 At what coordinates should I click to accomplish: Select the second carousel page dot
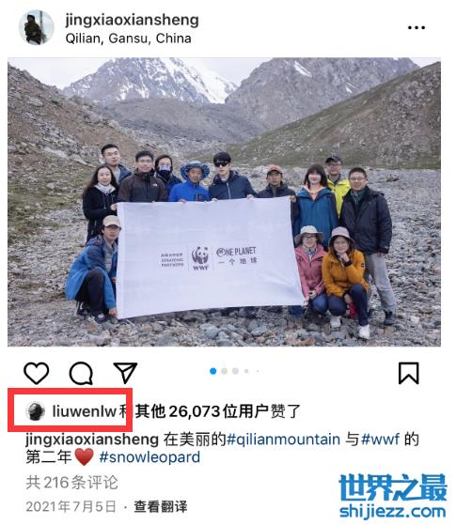pos(225,371)
